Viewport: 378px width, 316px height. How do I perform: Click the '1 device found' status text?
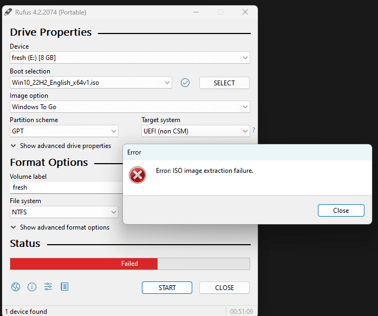(x=26, y=312)
